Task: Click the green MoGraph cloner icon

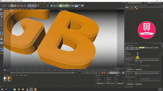Action: pyautogui.click(x=67, y=6)
